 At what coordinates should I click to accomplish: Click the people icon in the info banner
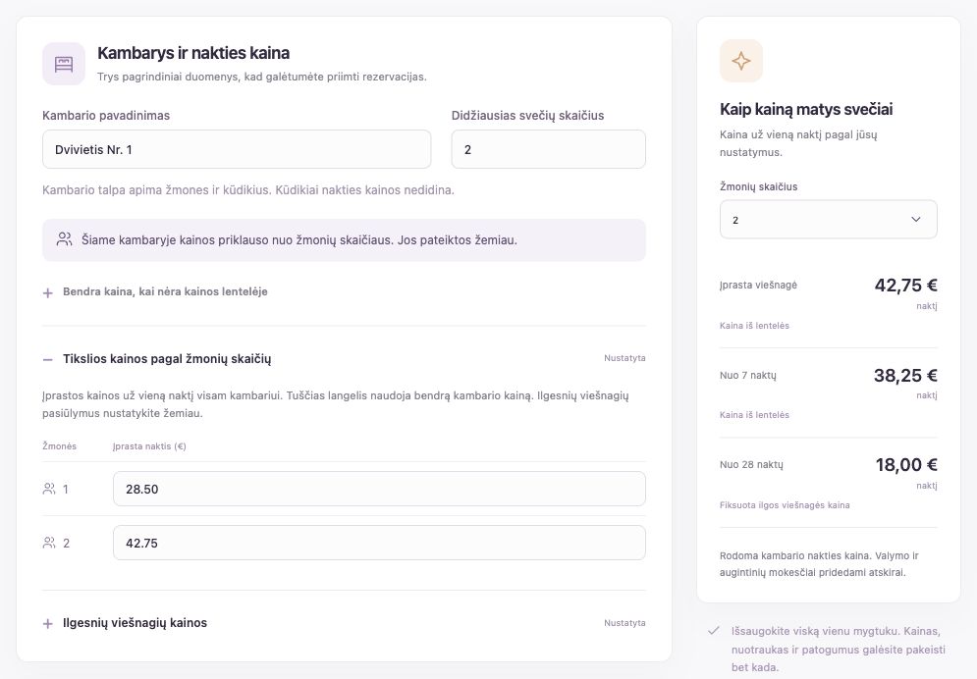pyautogui.click(x=64, y=239)
